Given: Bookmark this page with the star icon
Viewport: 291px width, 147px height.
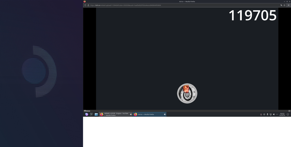Looking at the screenshot, I should pos(284,5).
